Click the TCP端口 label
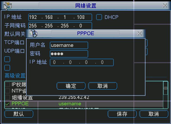 tap(14, 42)
